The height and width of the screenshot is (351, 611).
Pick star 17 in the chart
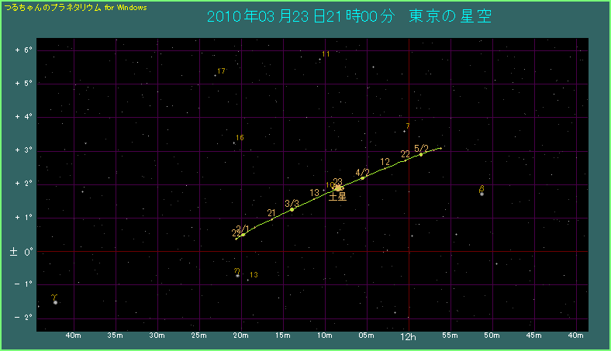(x=216, y=75)
